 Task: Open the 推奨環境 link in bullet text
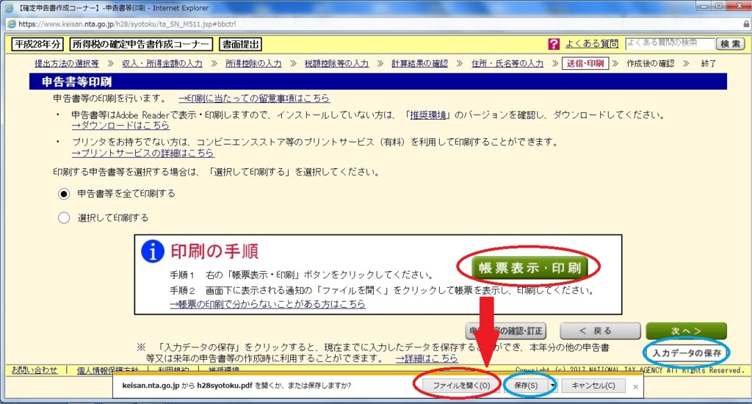(x=428, y=115)
